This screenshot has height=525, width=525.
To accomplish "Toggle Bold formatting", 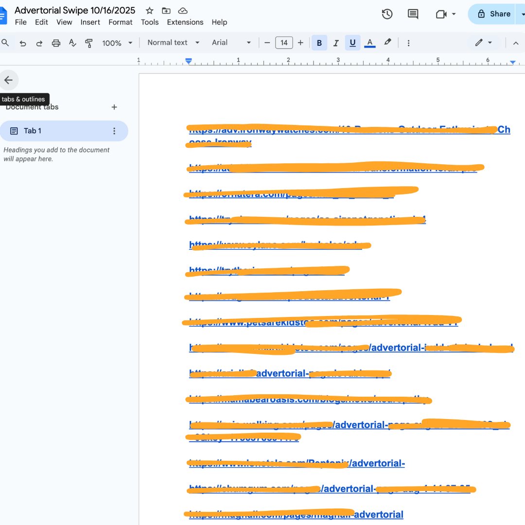I will tap(319, 43).
